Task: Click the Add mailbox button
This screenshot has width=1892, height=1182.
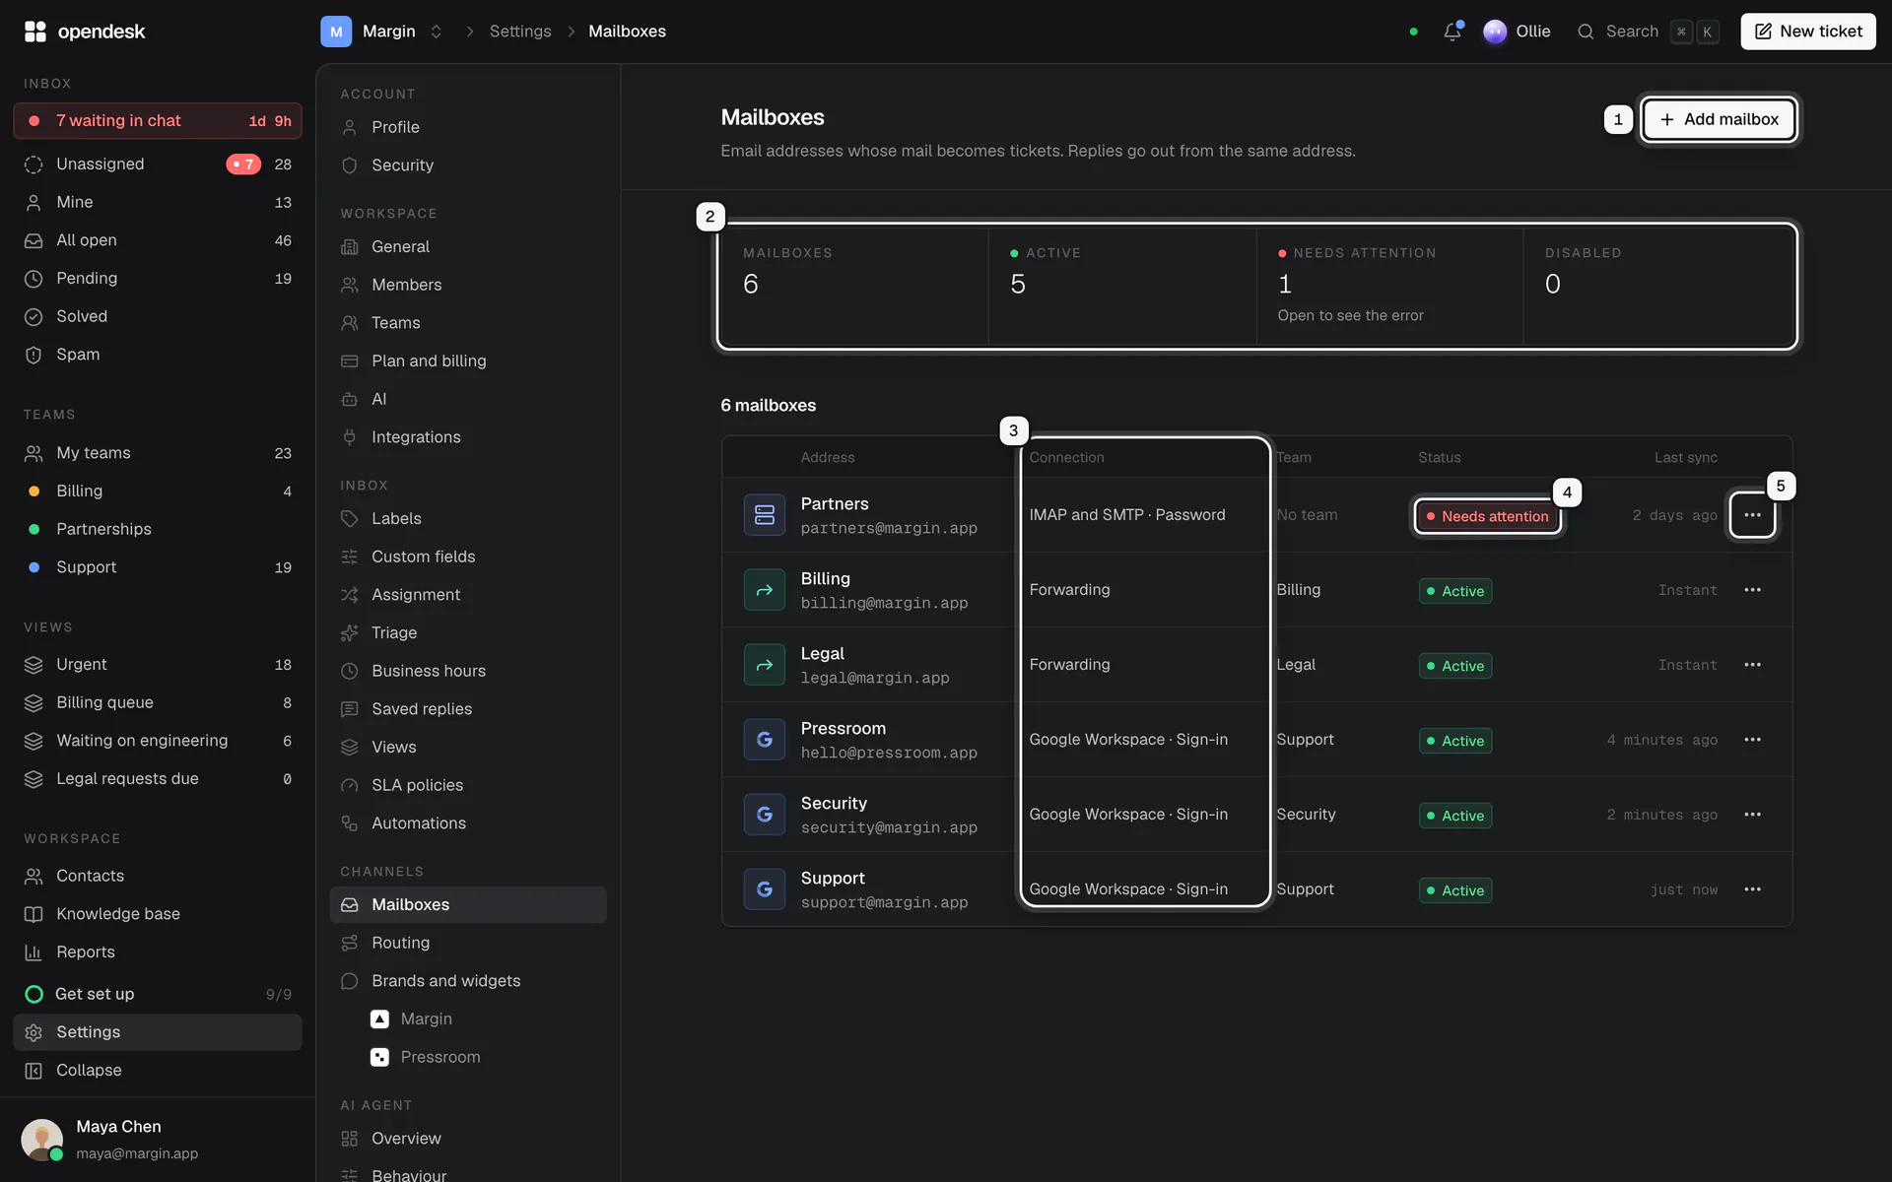Action: coord(1719,119)
